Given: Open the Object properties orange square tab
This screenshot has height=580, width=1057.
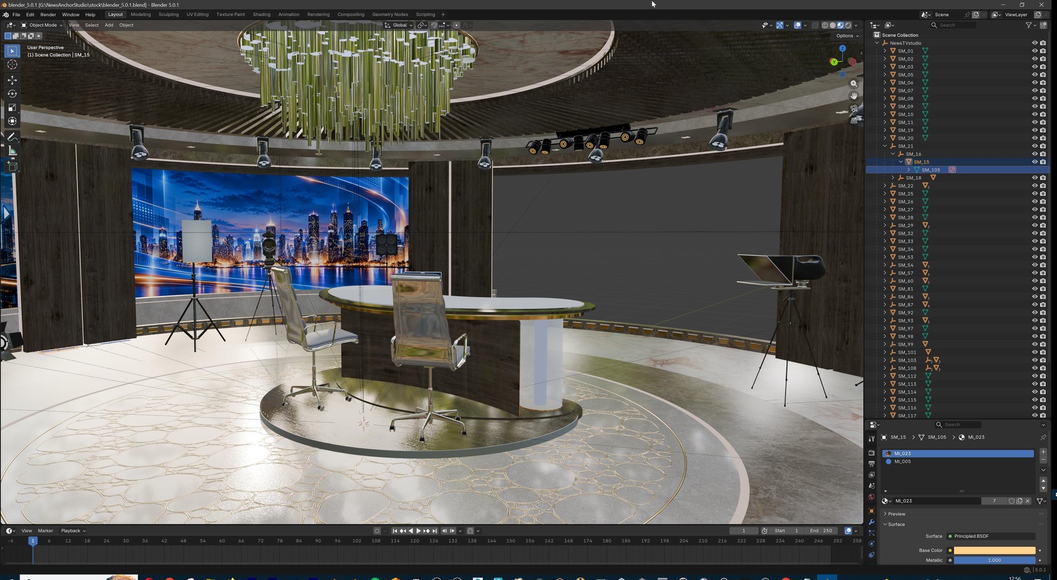Looking at the screenshot, I should tap(871, 511).
